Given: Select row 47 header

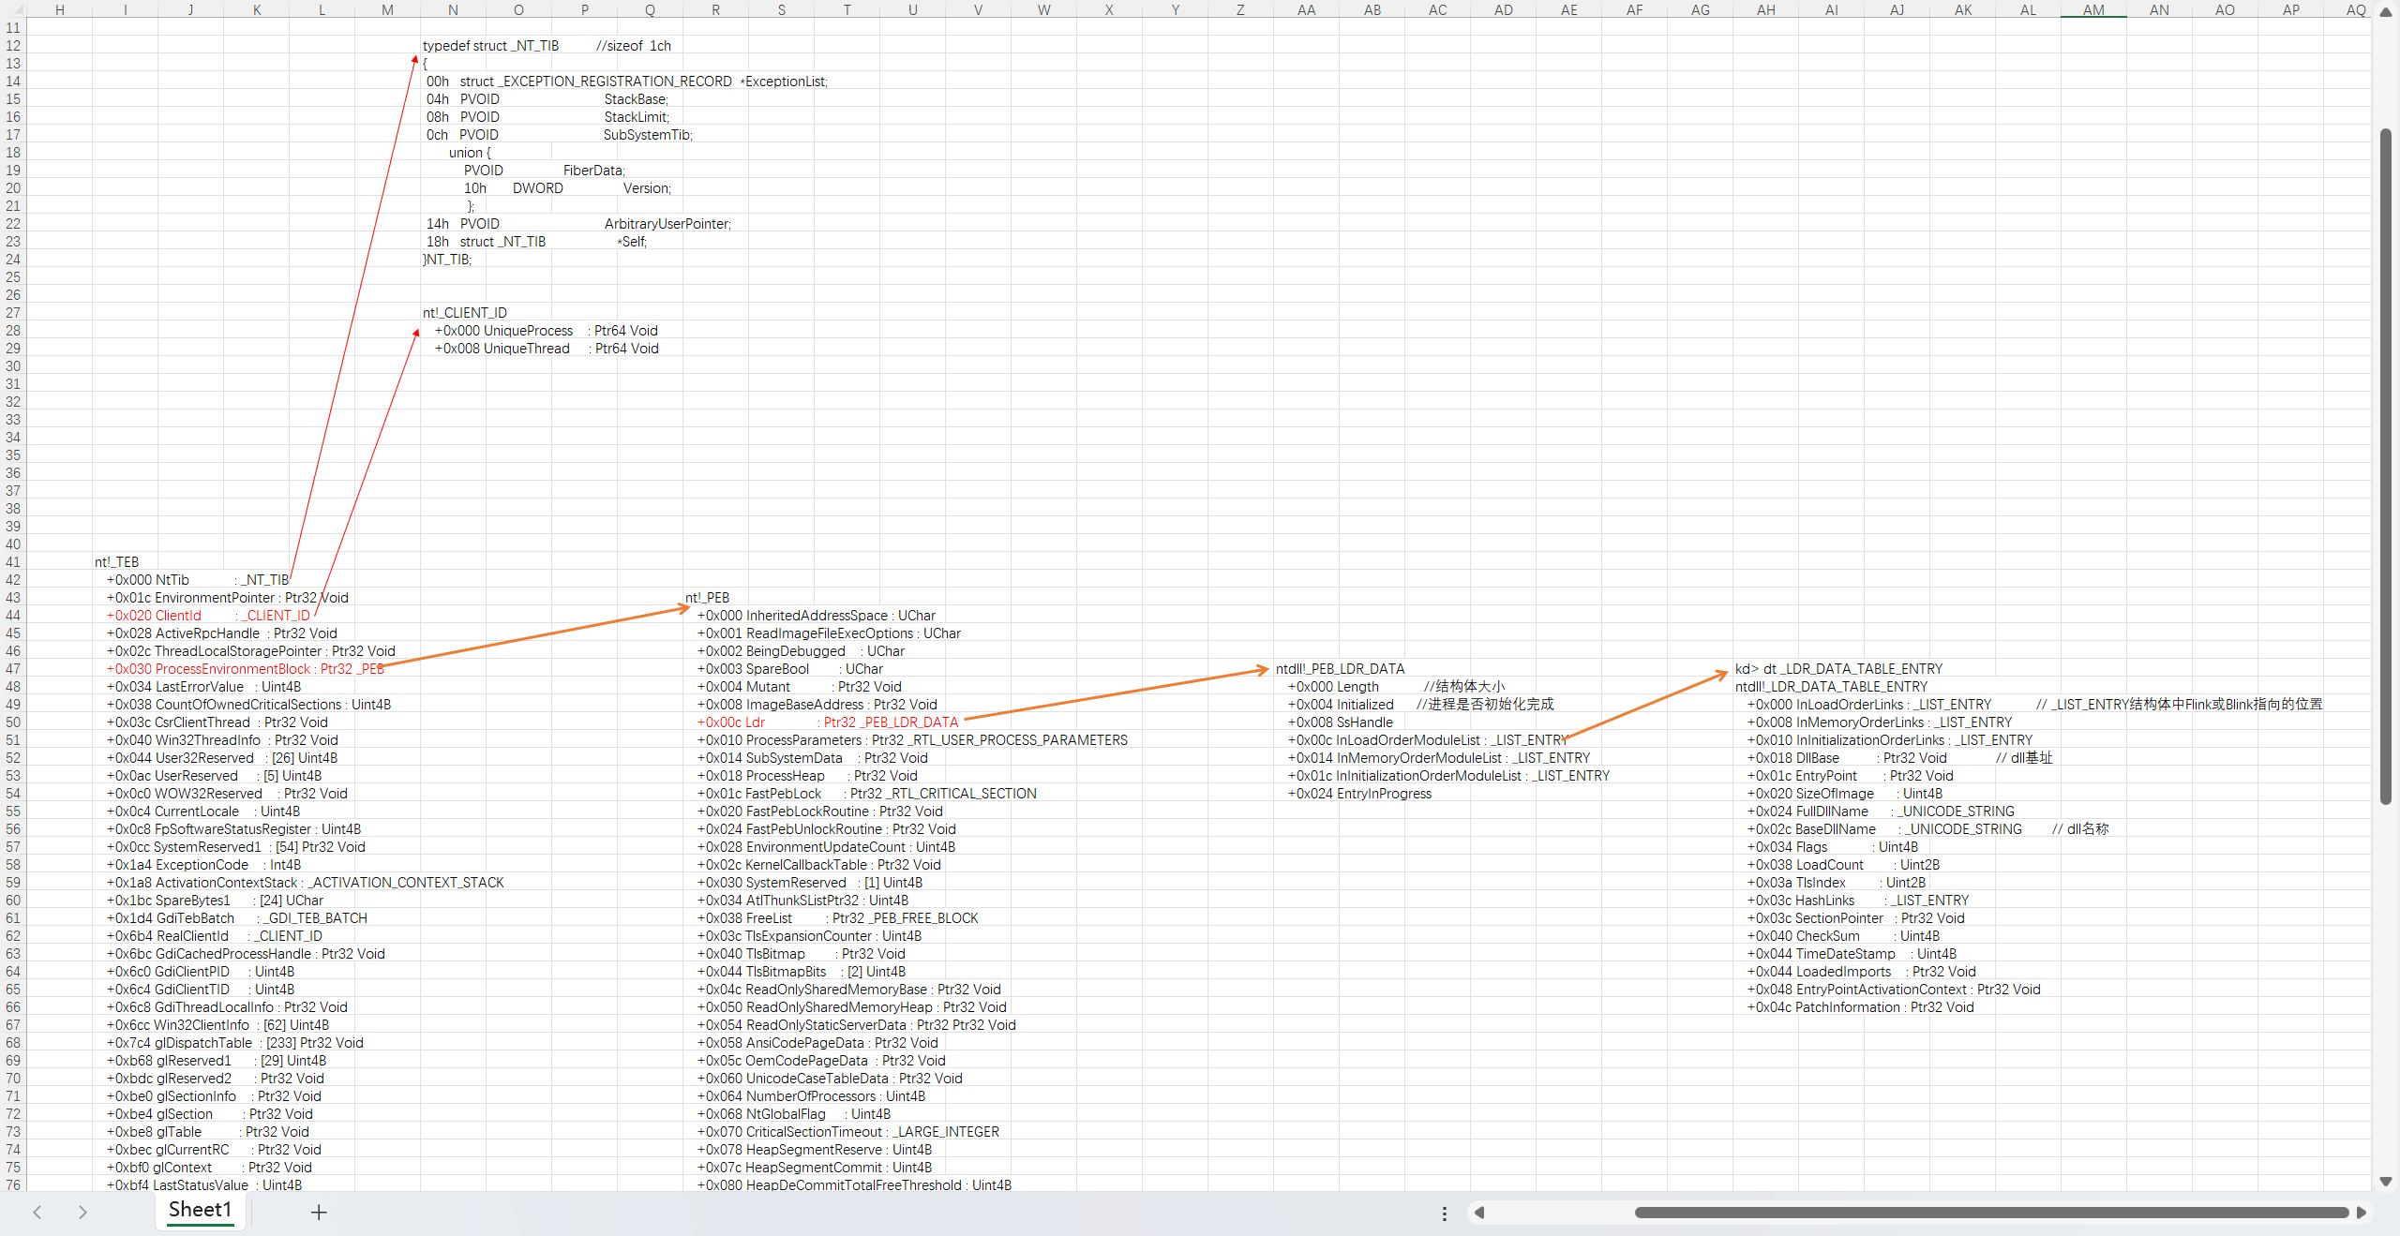Looking at the screenshot, I should pyautogui.click(x=13, y=669).
